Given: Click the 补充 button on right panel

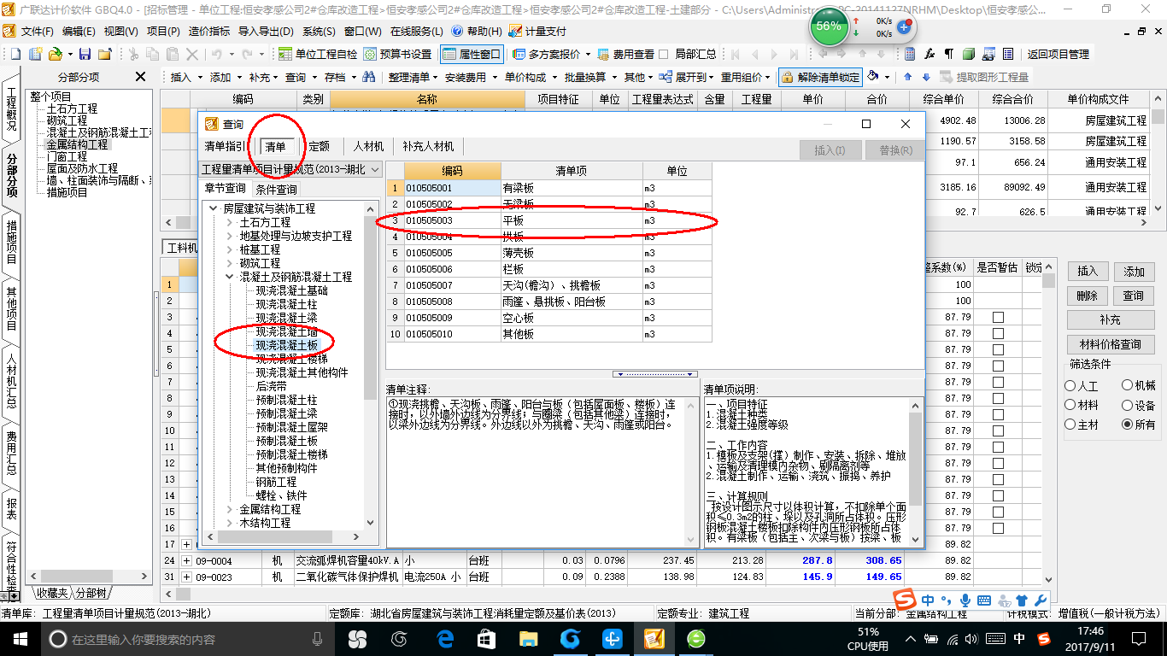Looking at the screenshot, I should pos(1110,319).
